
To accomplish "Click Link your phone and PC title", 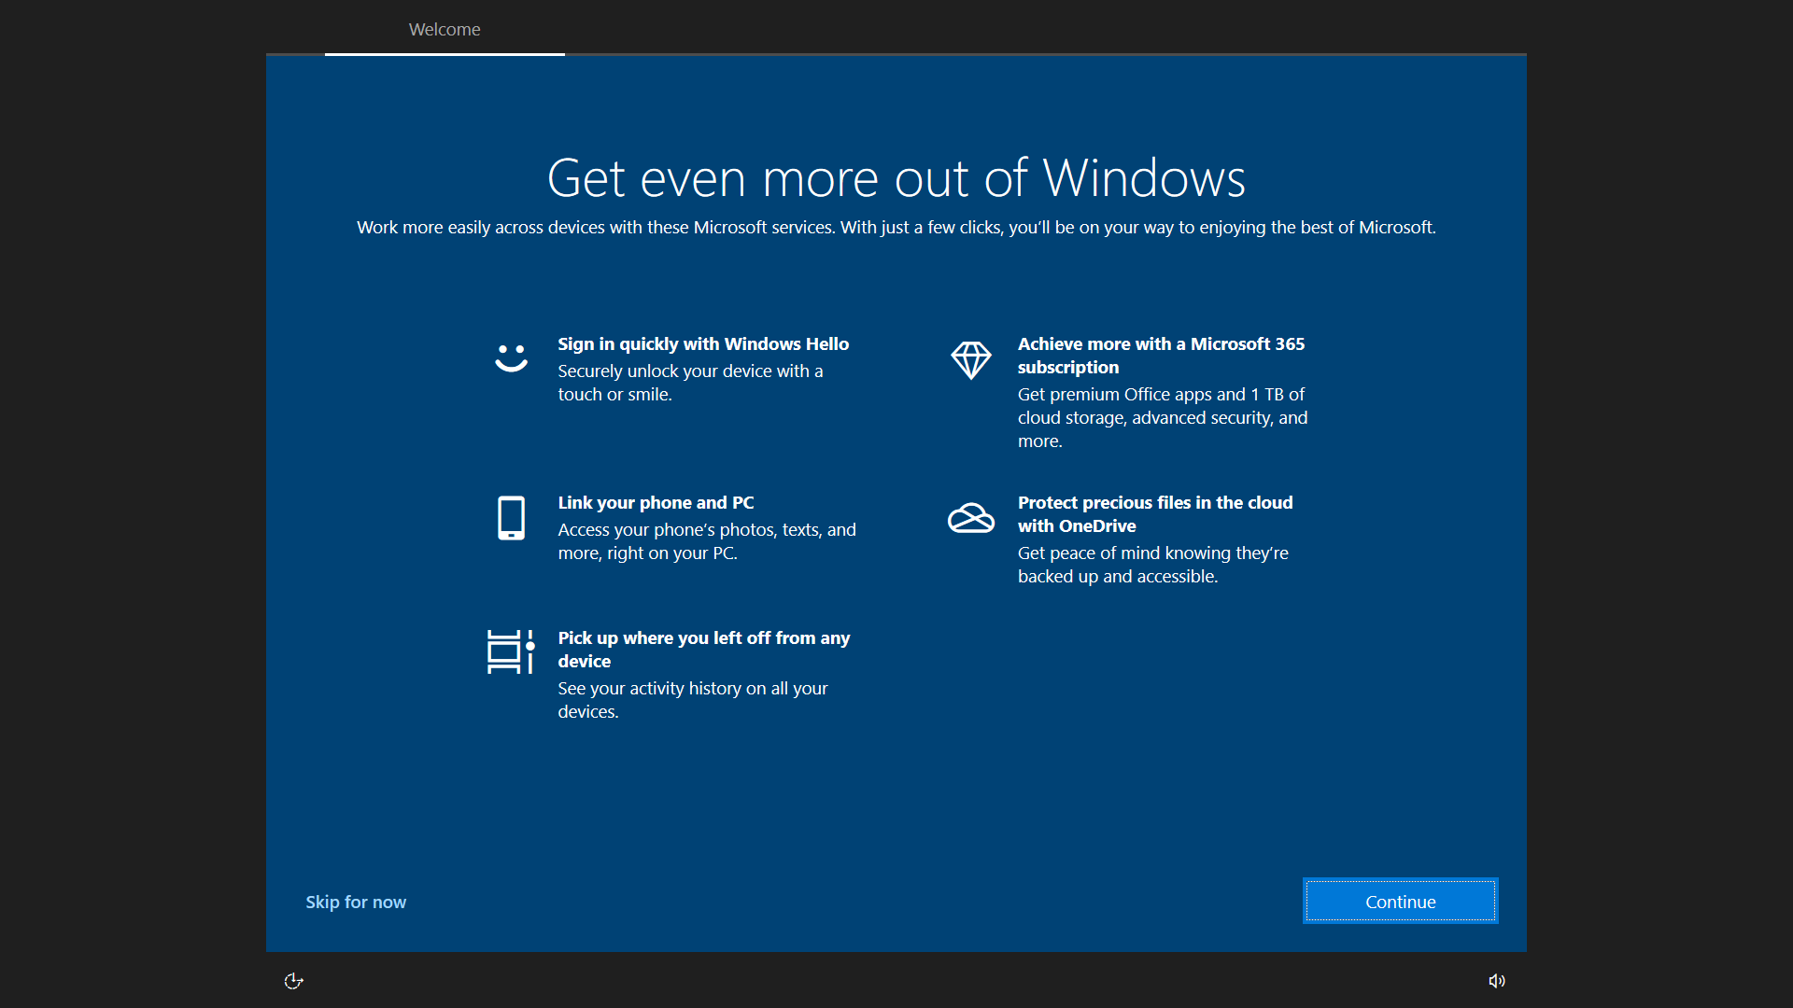I will point(656,502).
